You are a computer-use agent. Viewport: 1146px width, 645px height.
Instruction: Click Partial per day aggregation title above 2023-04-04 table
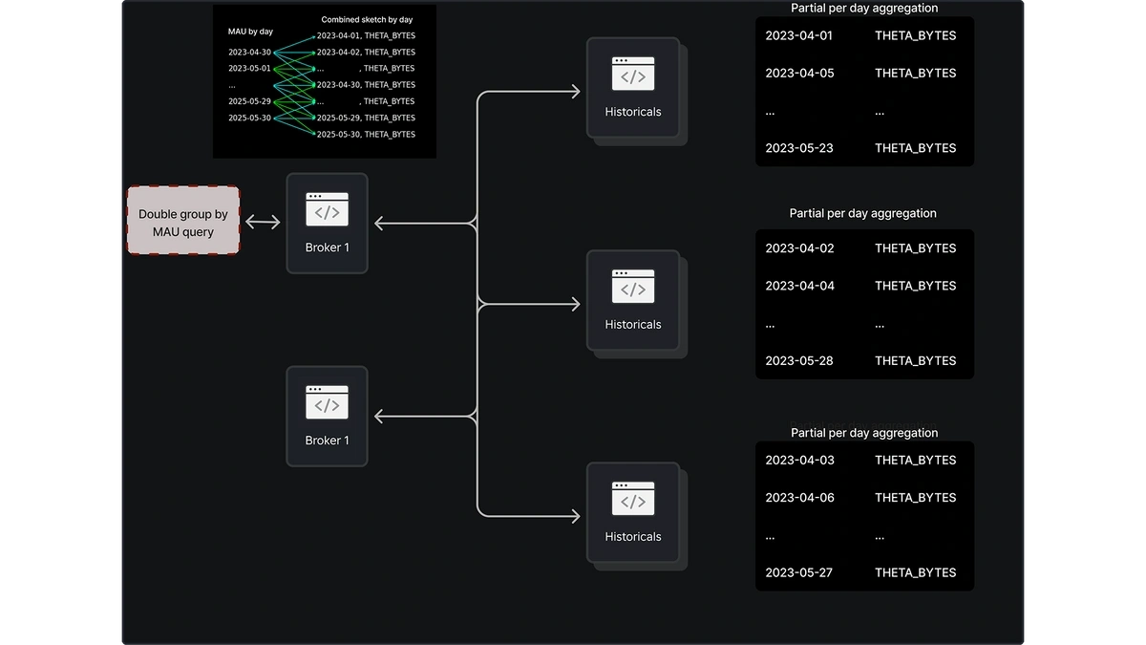[863, 213]
